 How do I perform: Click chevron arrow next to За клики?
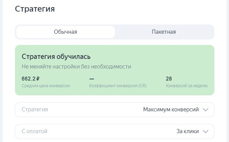tap(205, 131)
